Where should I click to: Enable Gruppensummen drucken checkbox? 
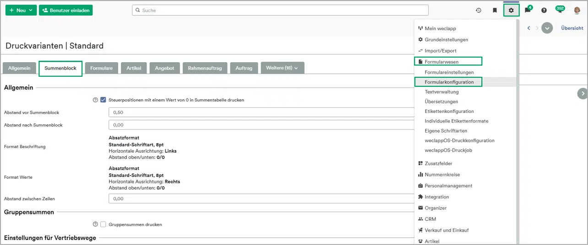(103, 224)
